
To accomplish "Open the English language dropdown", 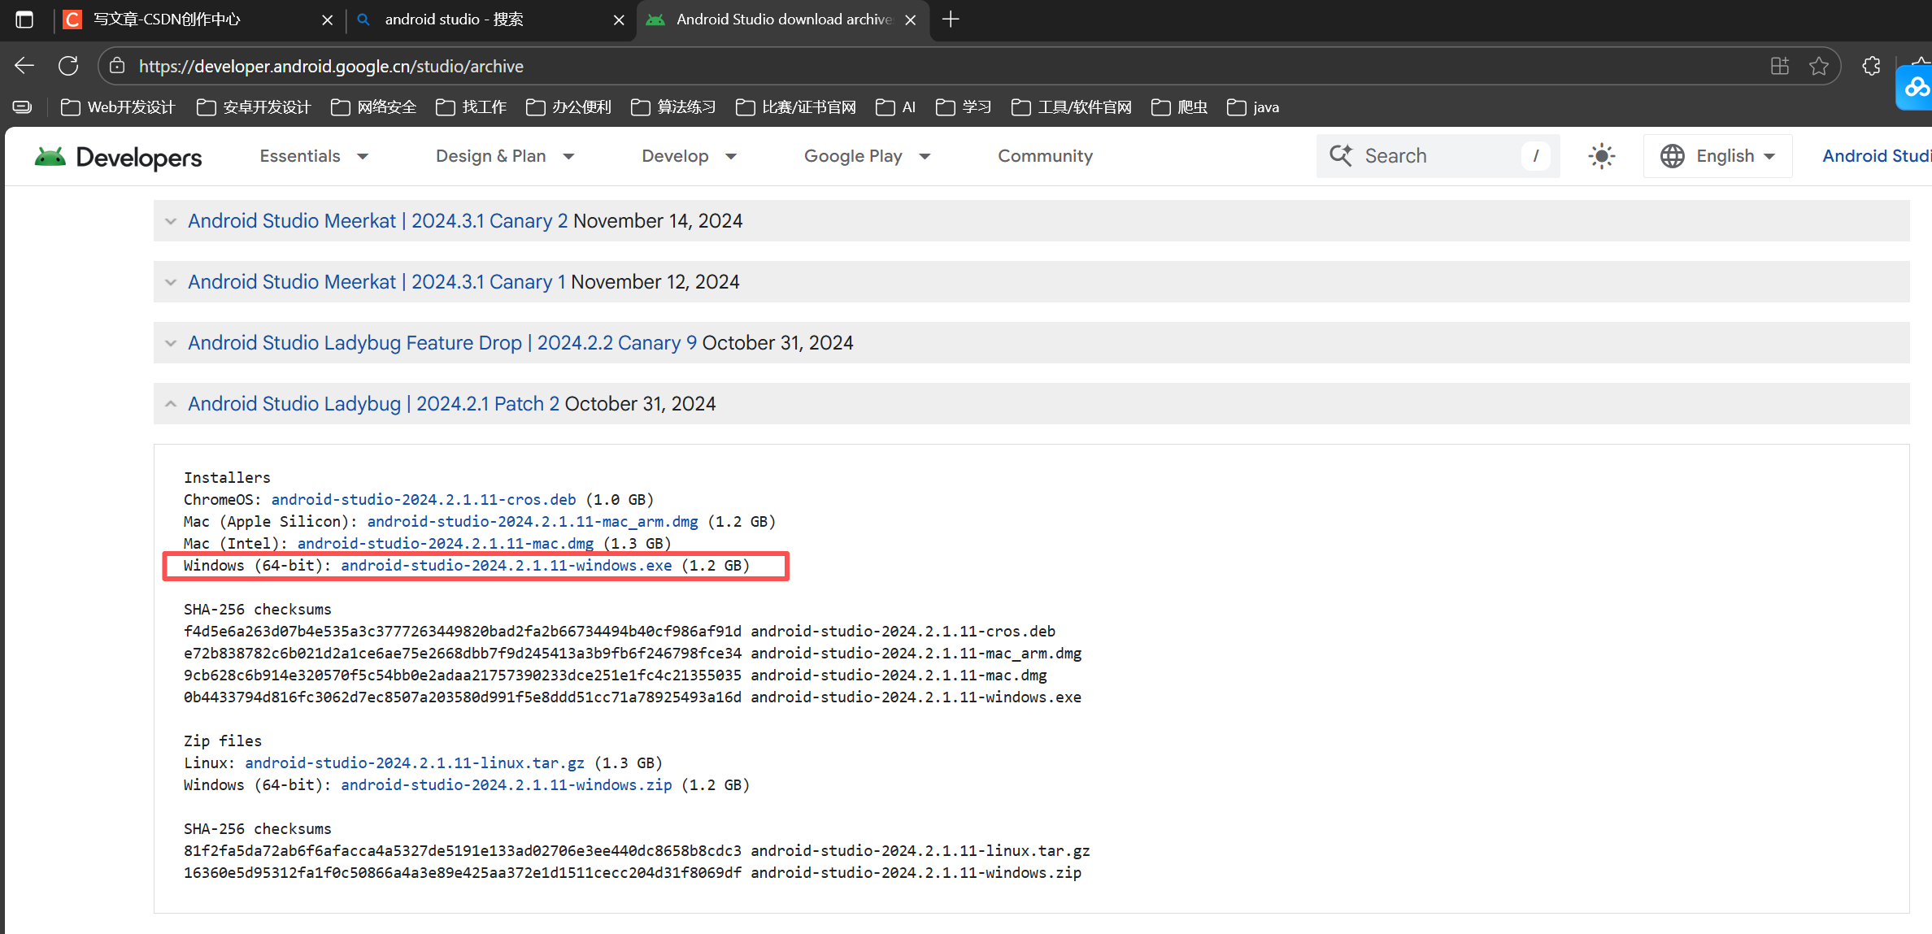I will point(1717,156).
